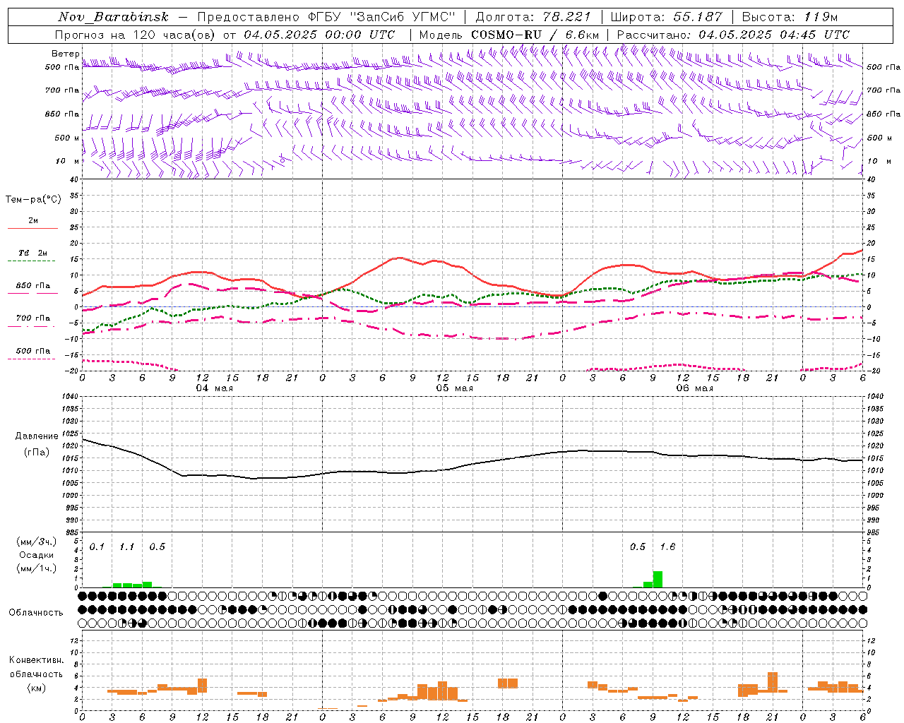Screen dimensions: 904x723
Task: Click the 'Рассчитано: 04.05.2025 04:45 UTC' timestamp
Action: click(x=733, y=35)
